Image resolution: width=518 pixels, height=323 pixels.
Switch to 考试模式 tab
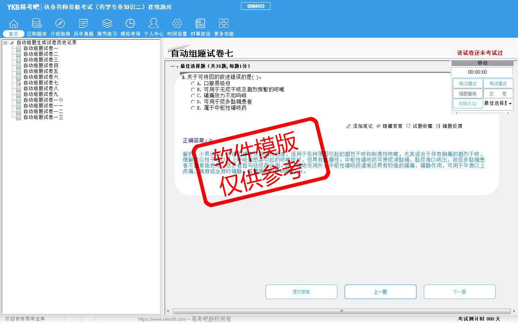click(x=498, y=84)
